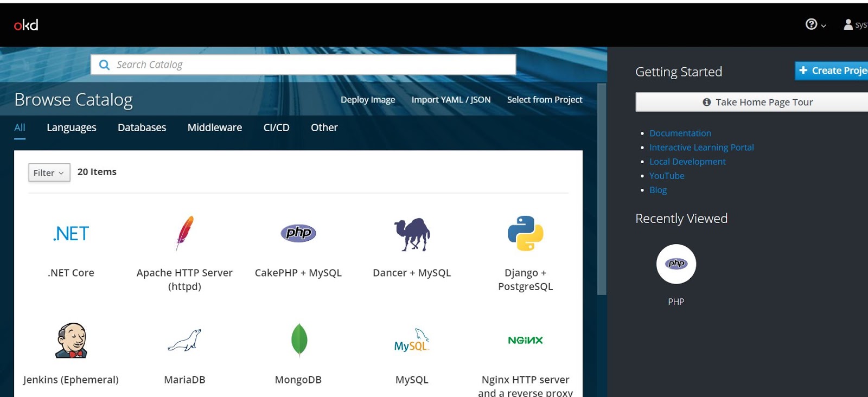Focus the Search Catalog input field
Viewport: 868px width, 397px height.
click(x=303, y=65)
